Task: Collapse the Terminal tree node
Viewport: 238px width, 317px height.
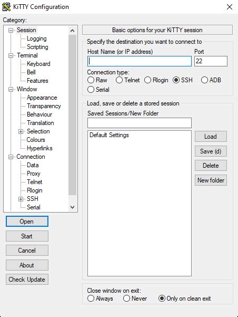Action: coord(11,55)
